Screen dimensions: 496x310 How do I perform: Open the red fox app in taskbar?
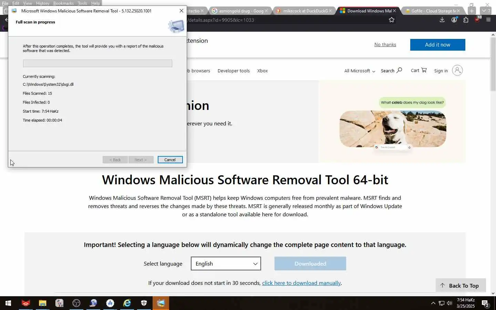click(26, 303)
